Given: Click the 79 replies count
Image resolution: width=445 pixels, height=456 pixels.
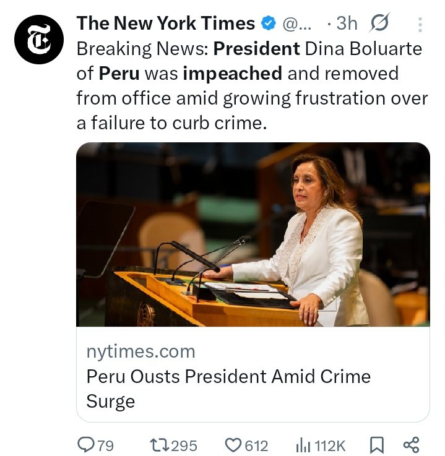Looking at the screenshot, I should tap(106, 445).
